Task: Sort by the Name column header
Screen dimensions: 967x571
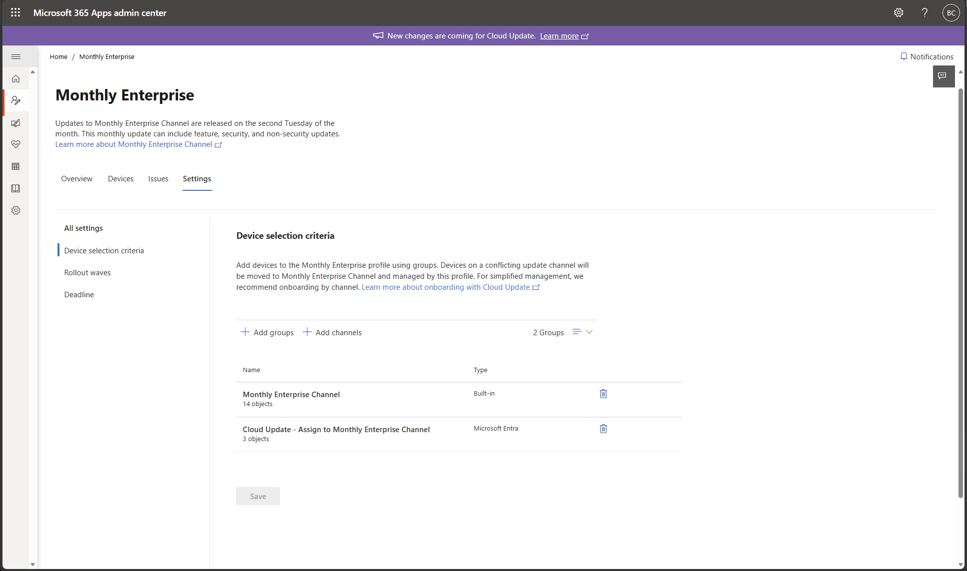Action: pyautogui.click(x=251, y=370)
